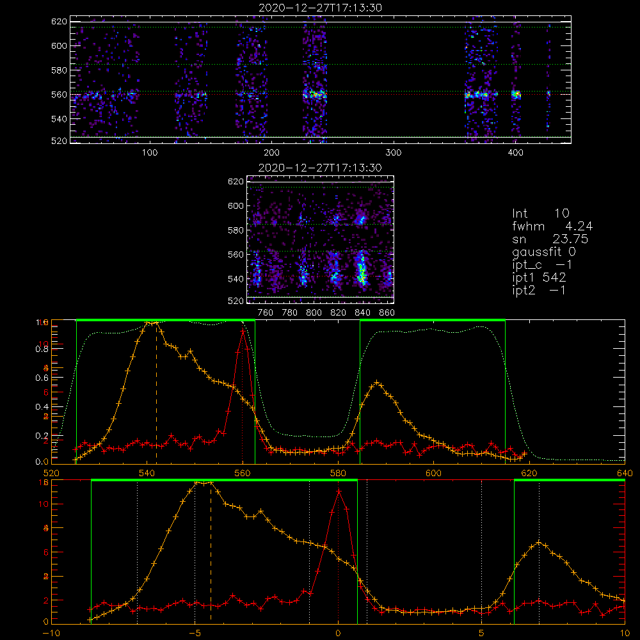Click the 'ipt2 -1' parameter line
The height and width of the screenshot is (640, 640).
pyautogui.click(x=539, y=290)
